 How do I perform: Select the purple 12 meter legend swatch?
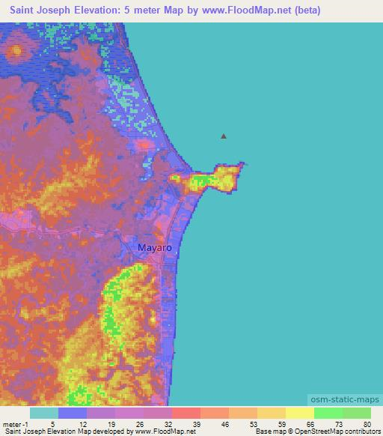(x=101, y=413)
